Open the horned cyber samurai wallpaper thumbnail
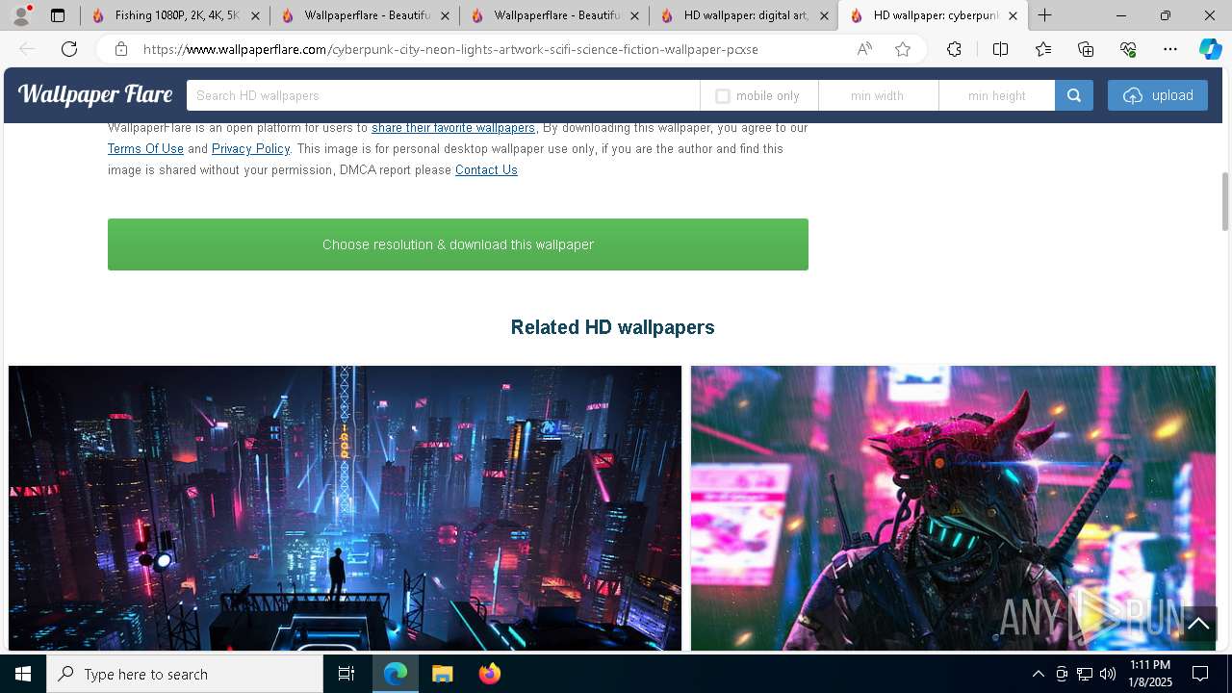Screen dimensions: 1232x693 pyautogui.click(x=953, y=508)
